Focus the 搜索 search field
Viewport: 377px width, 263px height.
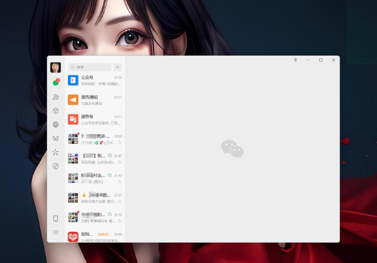coord(90,67)
